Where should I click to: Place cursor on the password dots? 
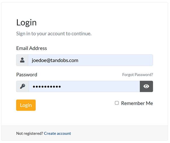click(47, 87)
